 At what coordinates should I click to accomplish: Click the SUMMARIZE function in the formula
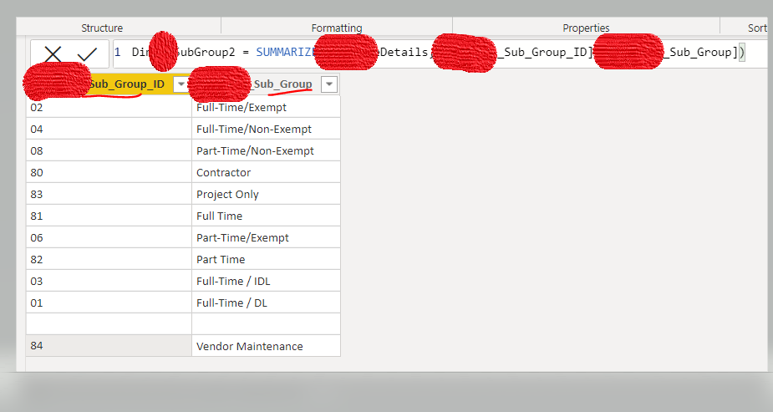(285, 52)
